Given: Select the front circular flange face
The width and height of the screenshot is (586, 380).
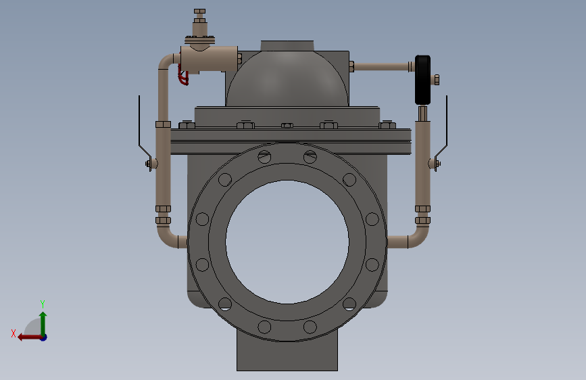Looking at the screenshot, I should [x=287, y=242].
